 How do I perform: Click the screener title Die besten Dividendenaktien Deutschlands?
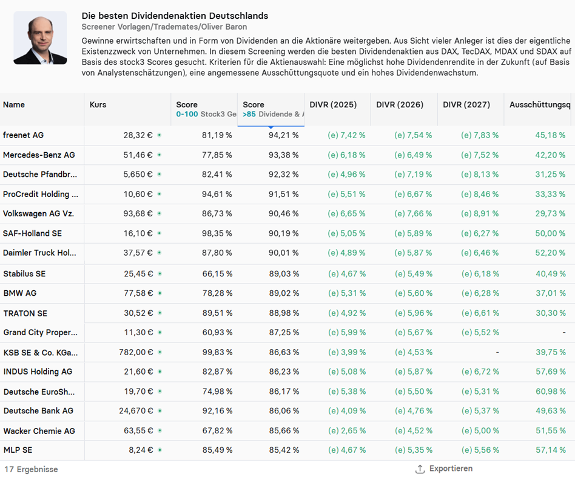pyautogui.click(x=175, y=16)
